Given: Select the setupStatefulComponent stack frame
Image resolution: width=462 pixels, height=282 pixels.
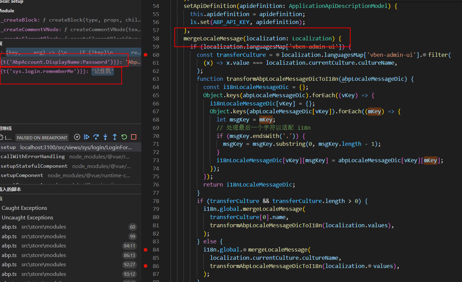Looking at the screenshot, I should pos(34,166).
